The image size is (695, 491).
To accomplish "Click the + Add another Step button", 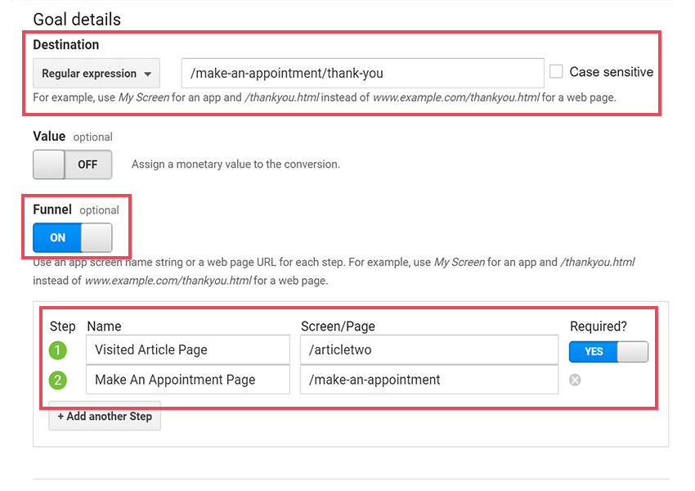I will pyautogui.click(x=105, y=416).
